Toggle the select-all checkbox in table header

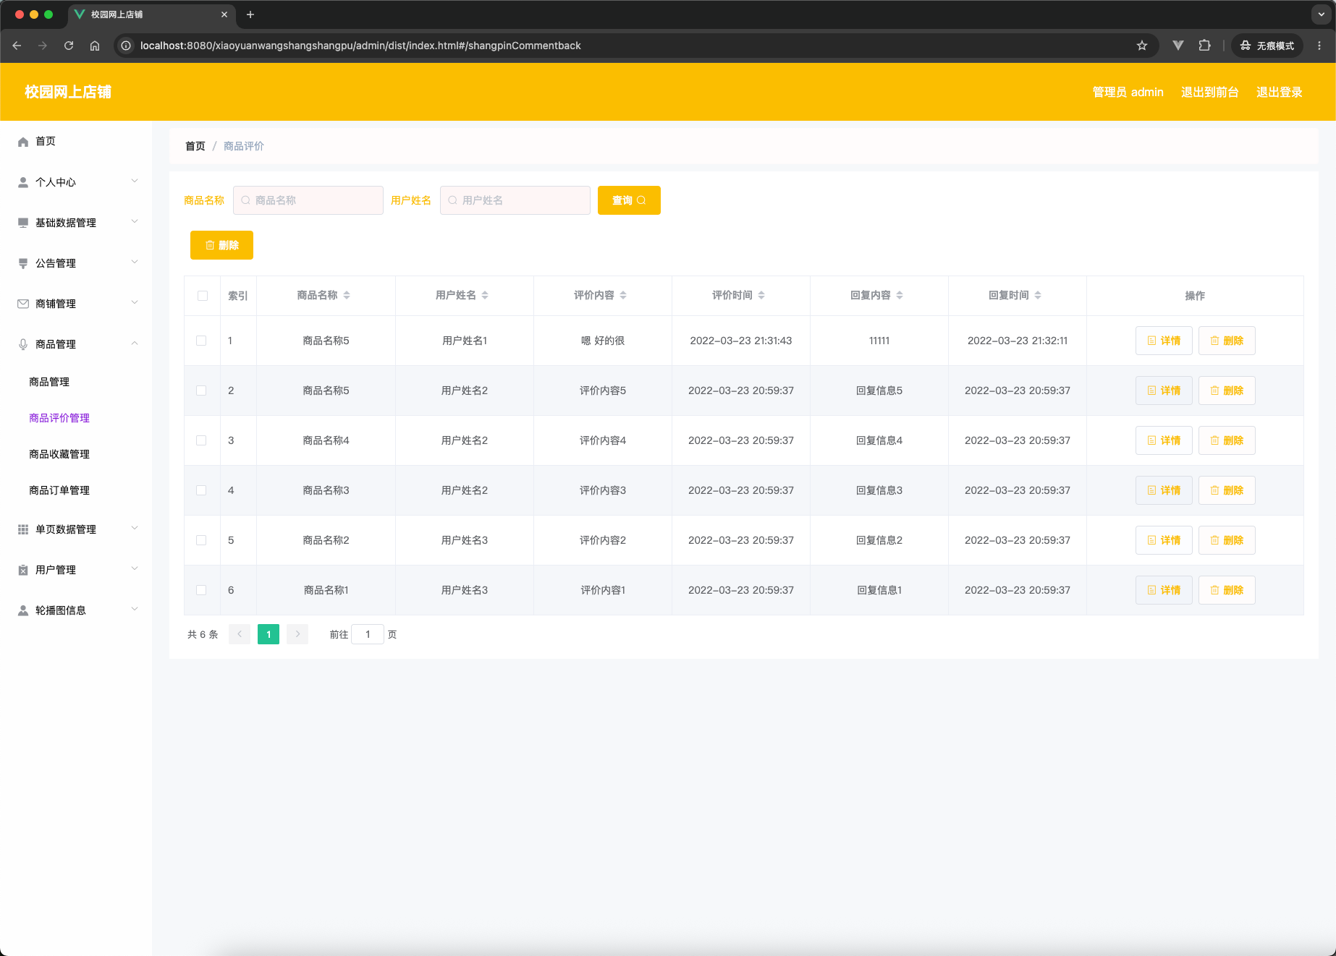coord(203,296)
